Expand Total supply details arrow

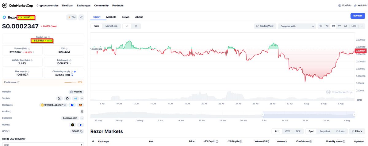click(71, 64)
